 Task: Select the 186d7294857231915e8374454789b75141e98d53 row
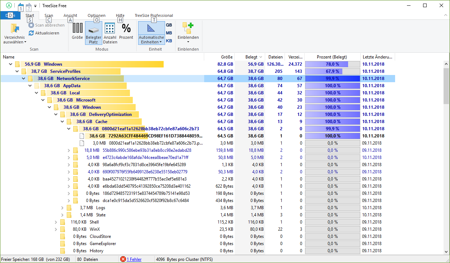click(198, 193)
